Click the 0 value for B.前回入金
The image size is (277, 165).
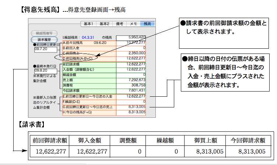[x=131, y=48]
